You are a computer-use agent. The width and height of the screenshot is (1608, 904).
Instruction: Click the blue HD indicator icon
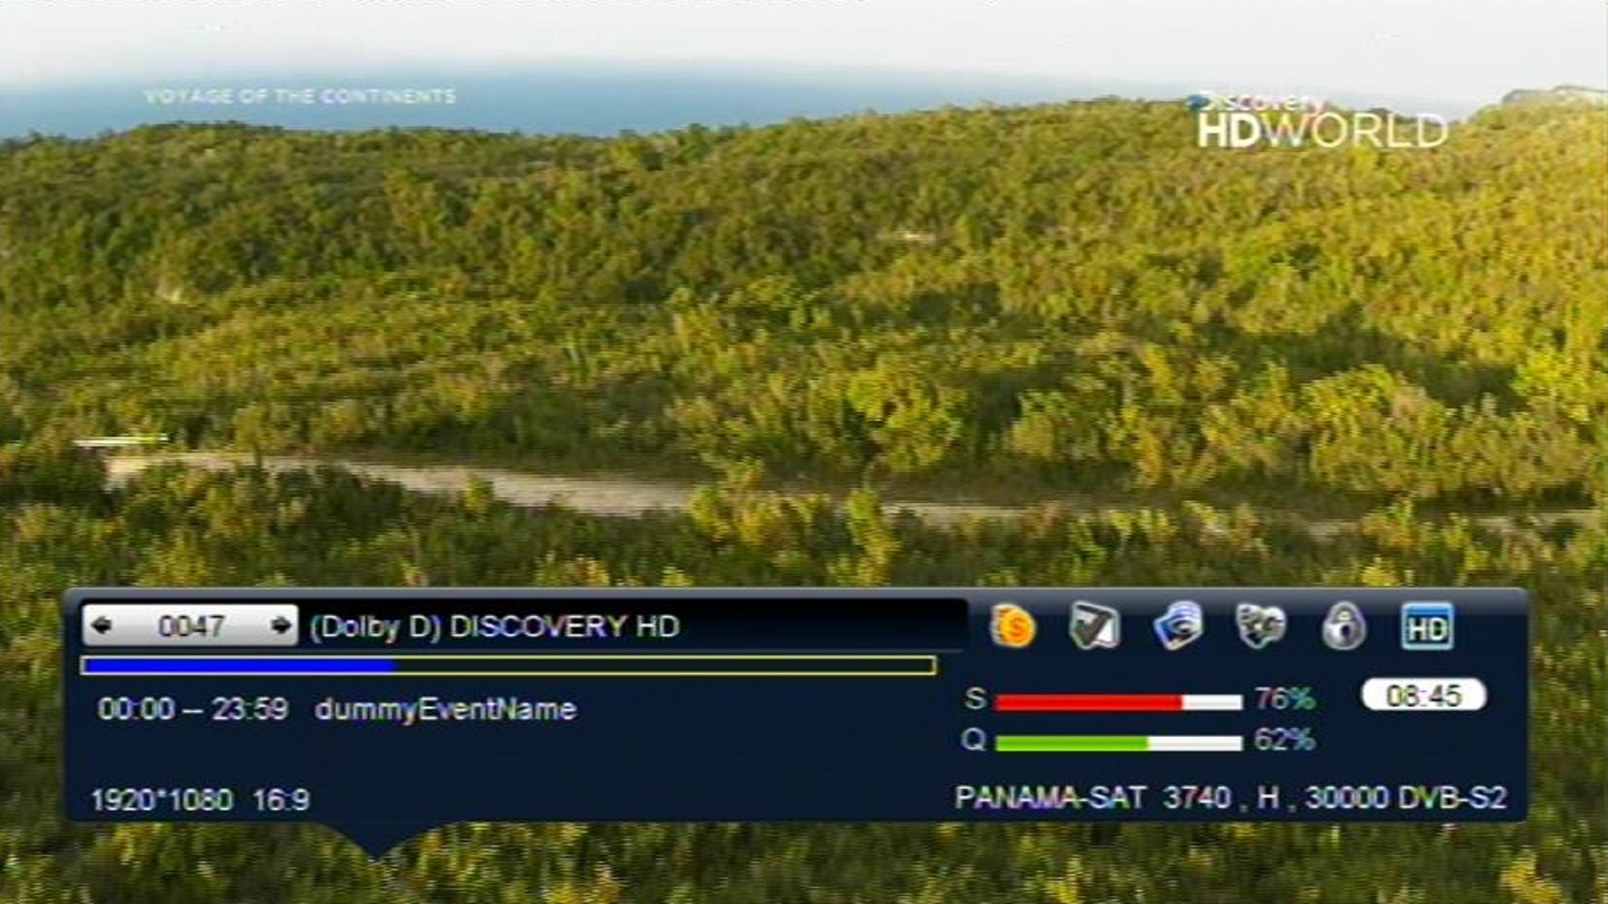click(1427, 627)
